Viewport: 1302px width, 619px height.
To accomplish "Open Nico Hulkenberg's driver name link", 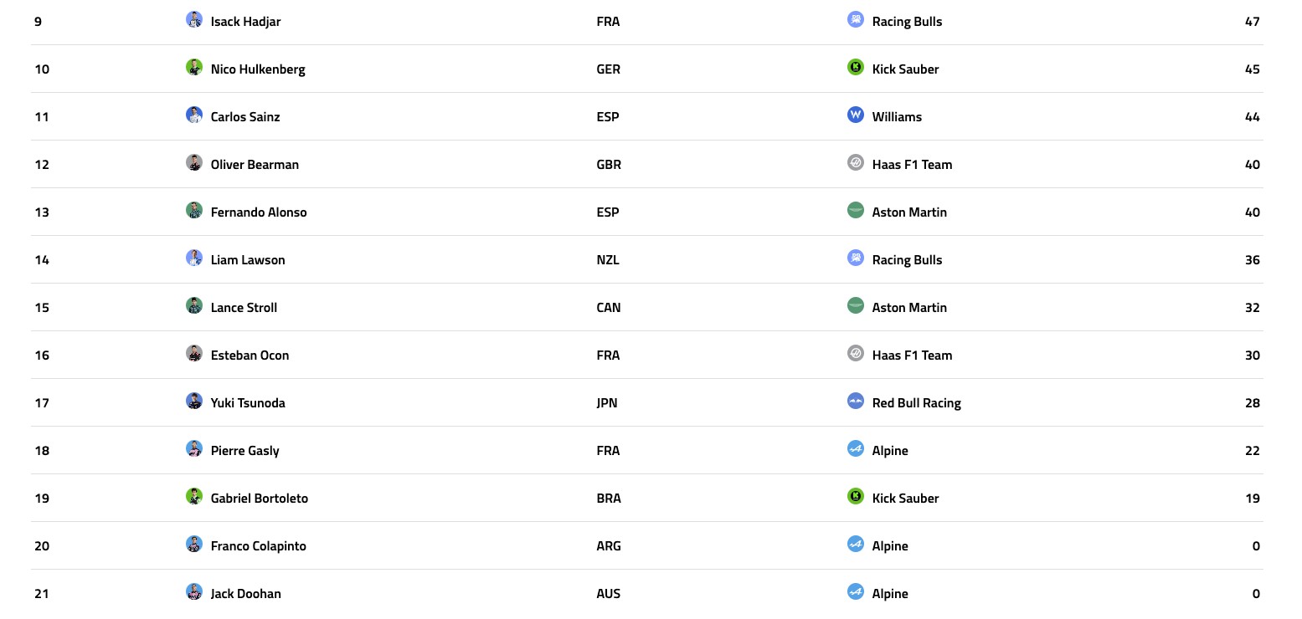I will click(258, 69).
